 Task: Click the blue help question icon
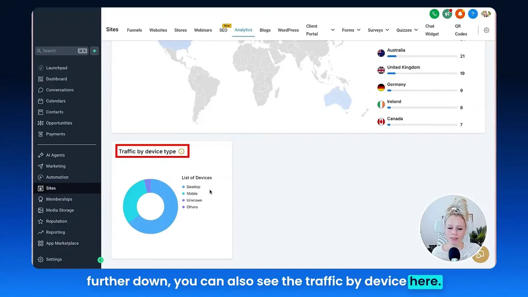(473, 14)
